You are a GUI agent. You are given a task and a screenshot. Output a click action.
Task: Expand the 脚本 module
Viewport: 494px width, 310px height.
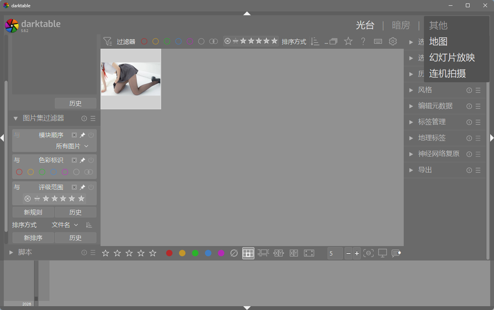pyautogui.click(x=11, y=252)
